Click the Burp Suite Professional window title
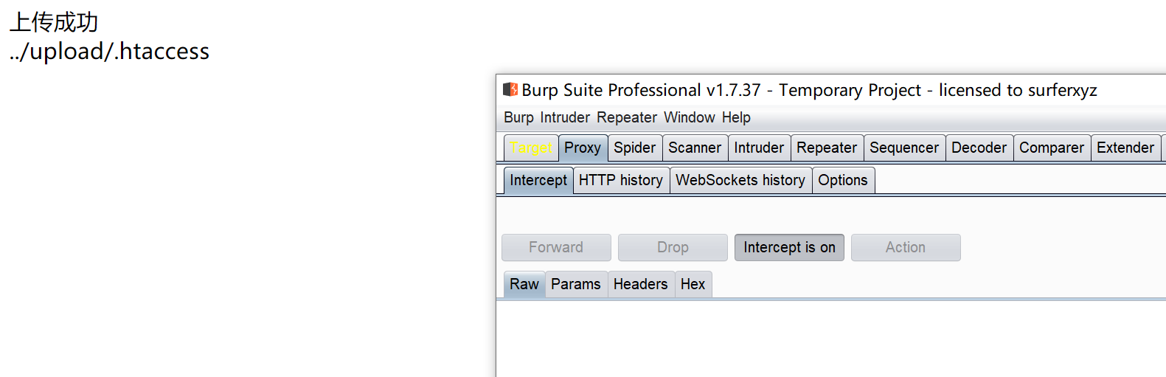This screenshot has height=377, width=1166. pos(809,90)
